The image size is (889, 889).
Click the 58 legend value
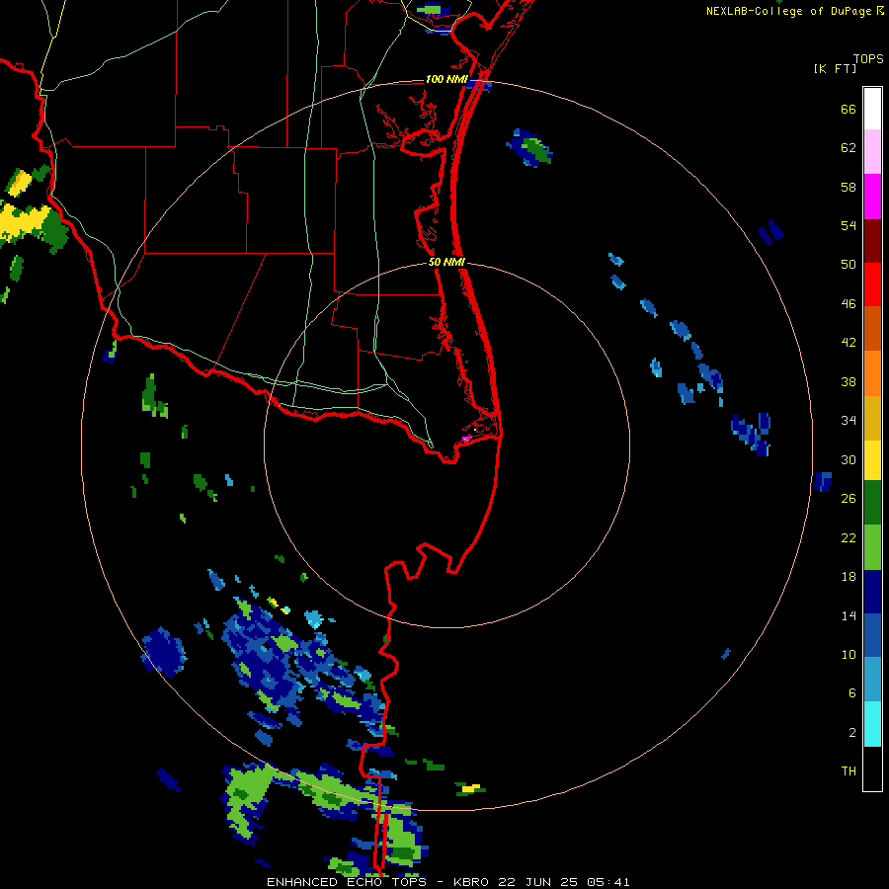tap(849, 187)
